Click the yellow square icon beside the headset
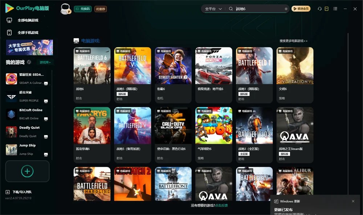This screenshot has height=215, width=363. click(x=327, y=9)
